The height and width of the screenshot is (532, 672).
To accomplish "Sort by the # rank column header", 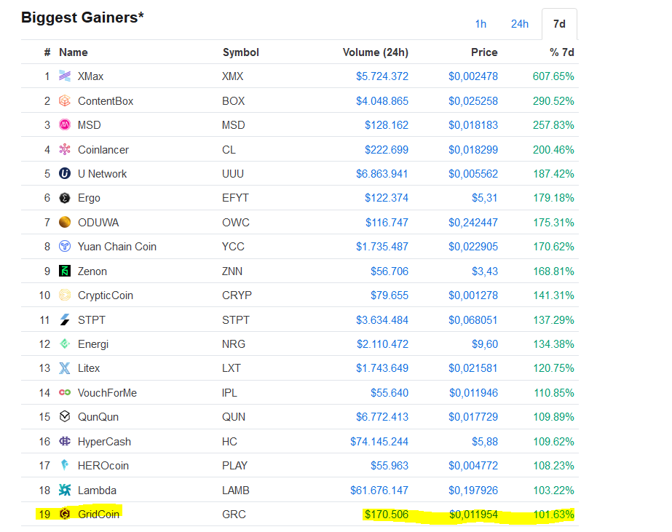I will [47, 52].
